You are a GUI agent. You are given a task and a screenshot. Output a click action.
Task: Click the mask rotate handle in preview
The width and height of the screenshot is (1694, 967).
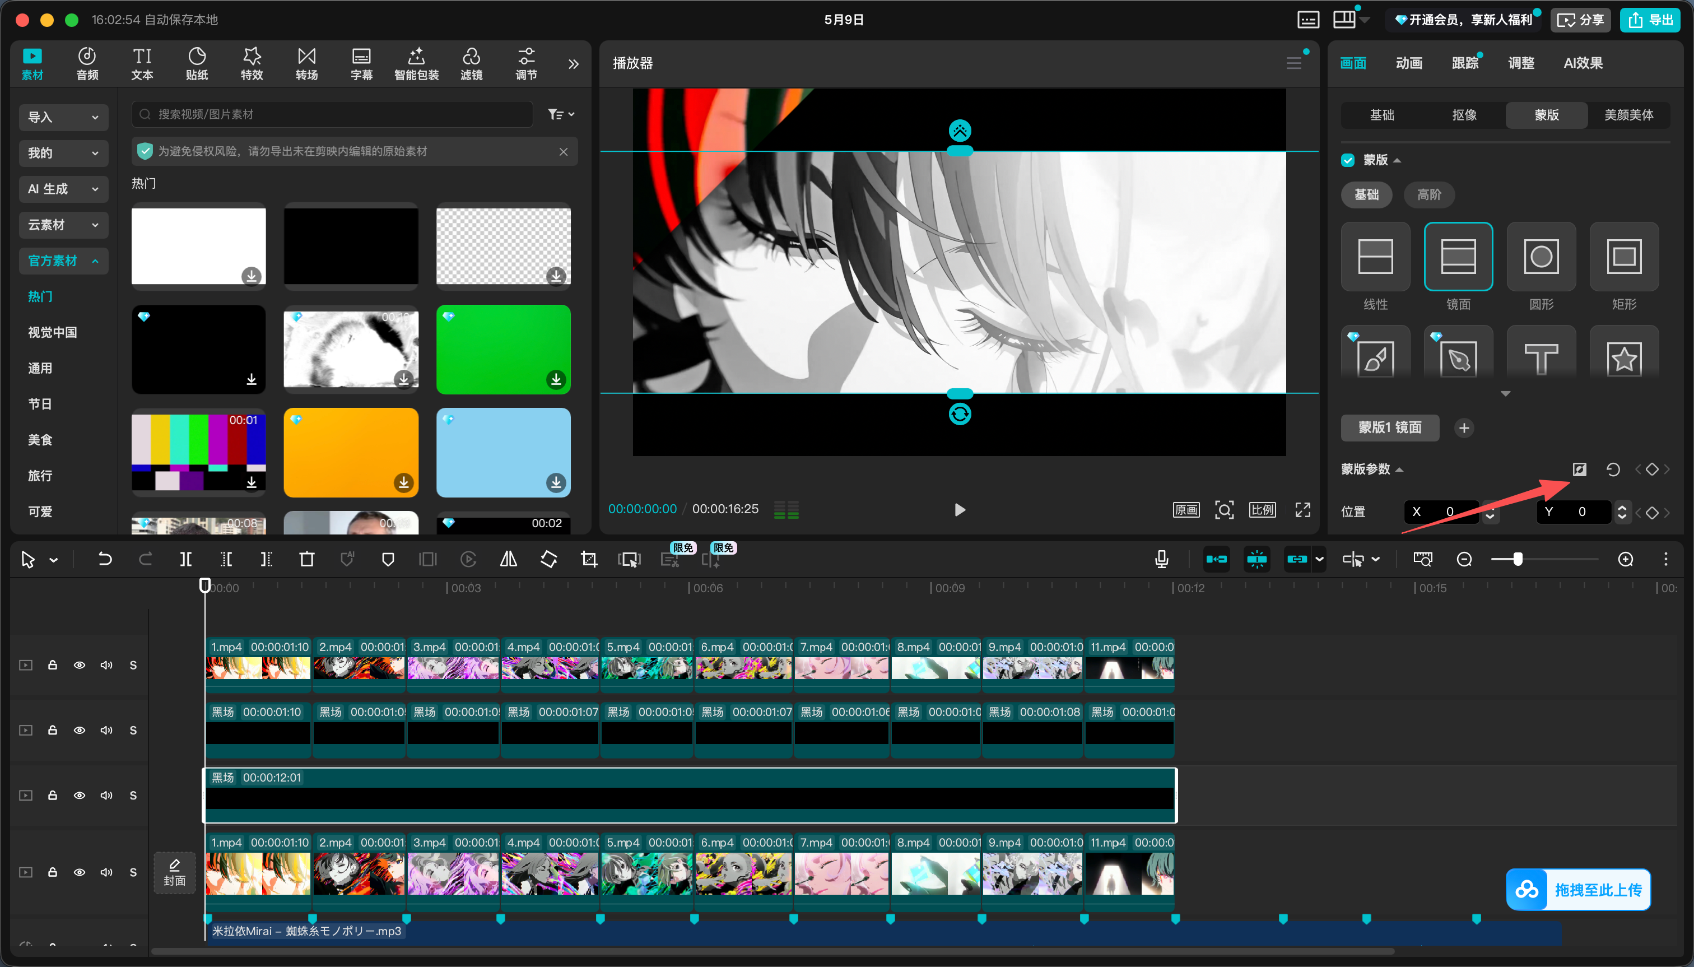(x=960, y=415)
